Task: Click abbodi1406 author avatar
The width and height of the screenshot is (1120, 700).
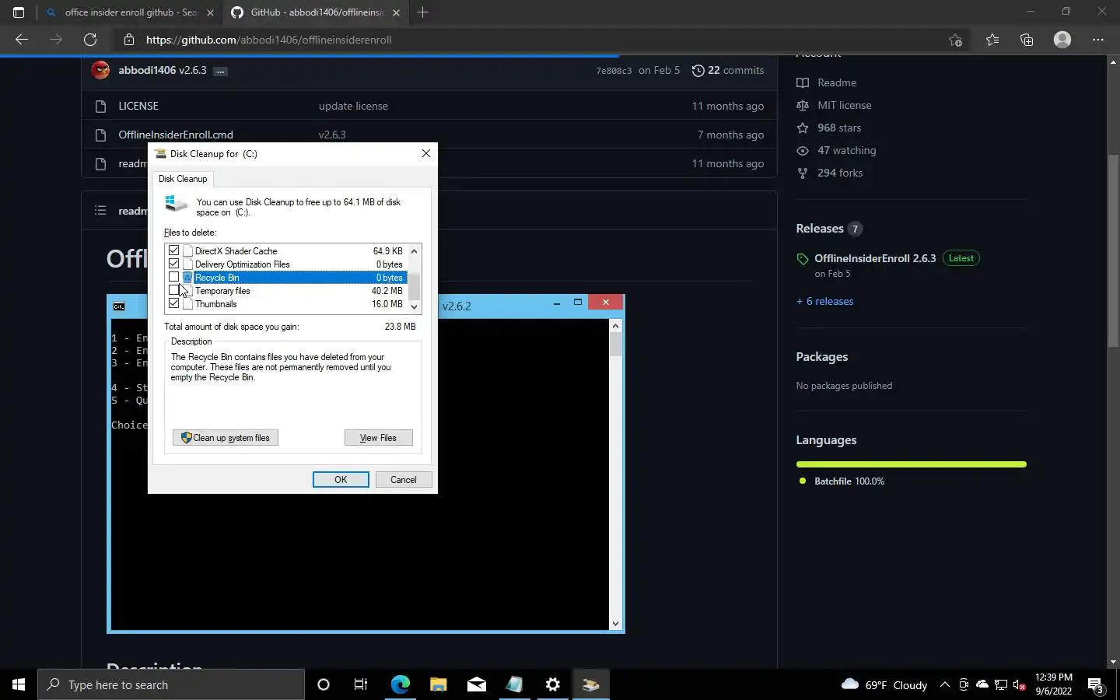Action: click(100, 70)
